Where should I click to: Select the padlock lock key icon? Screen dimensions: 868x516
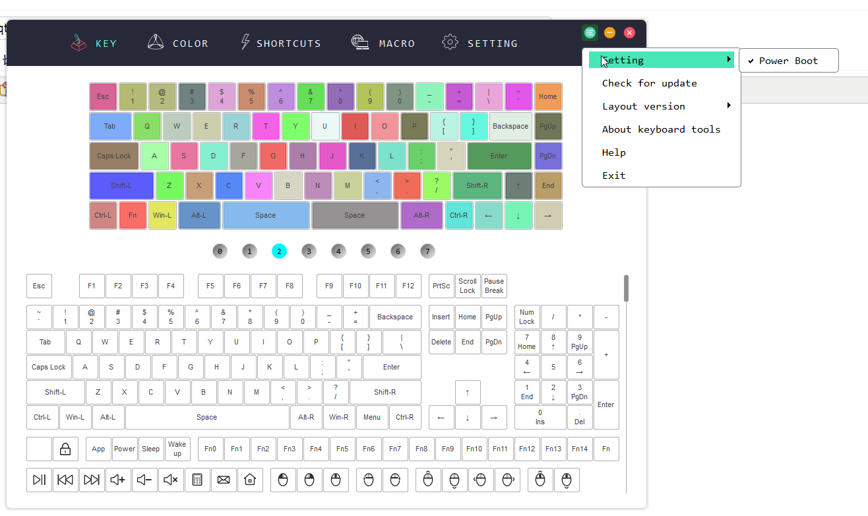(x=65, y=449)
